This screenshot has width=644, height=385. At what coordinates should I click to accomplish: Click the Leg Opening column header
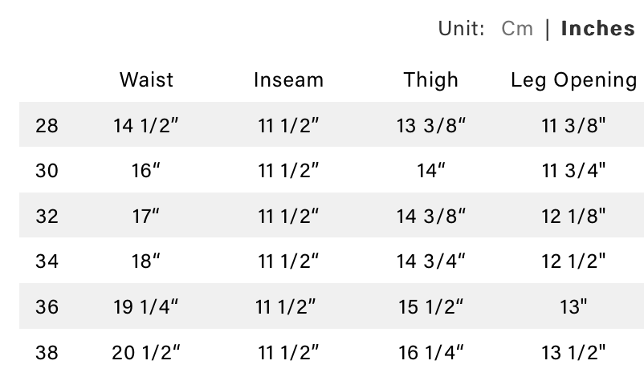click(573, 80)
